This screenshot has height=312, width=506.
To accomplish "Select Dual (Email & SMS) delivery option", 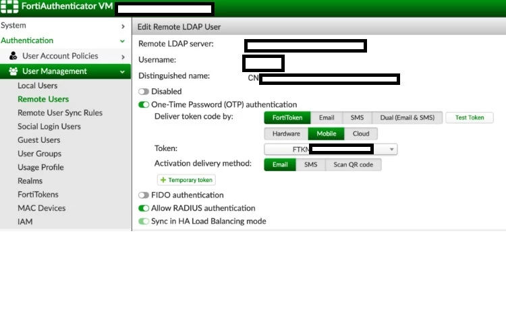I will [x=407, y=118].
